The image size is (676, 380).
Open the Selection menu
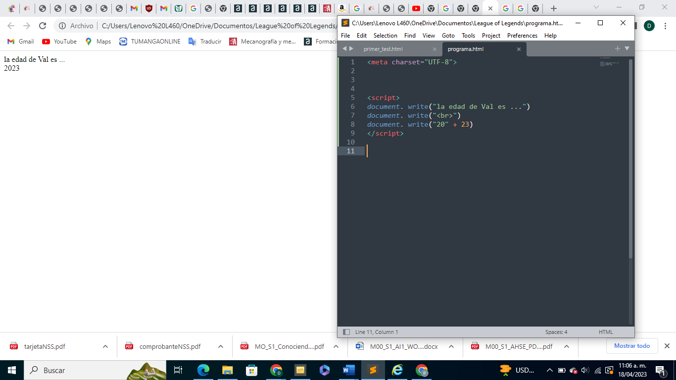tap(385, 36)
